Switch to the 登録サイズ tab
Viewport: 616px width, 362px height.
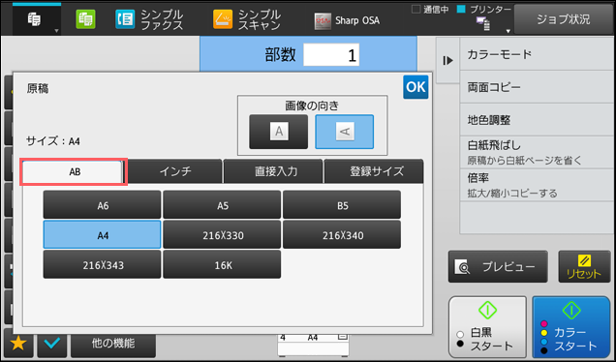[374, 171]
